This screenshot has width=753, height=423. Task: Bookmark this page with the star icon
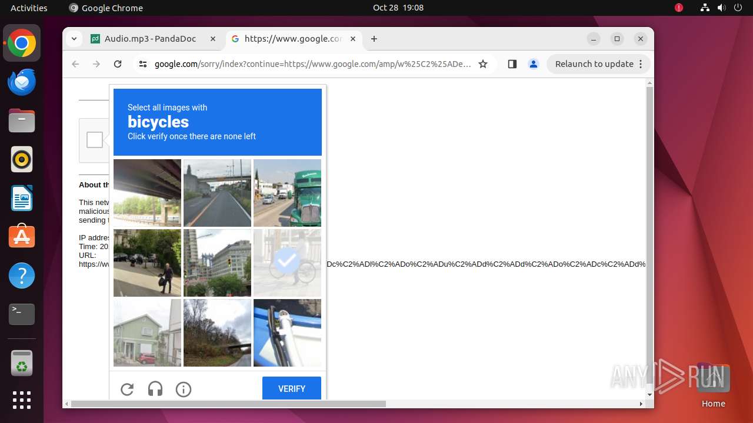tap(483, 64)
